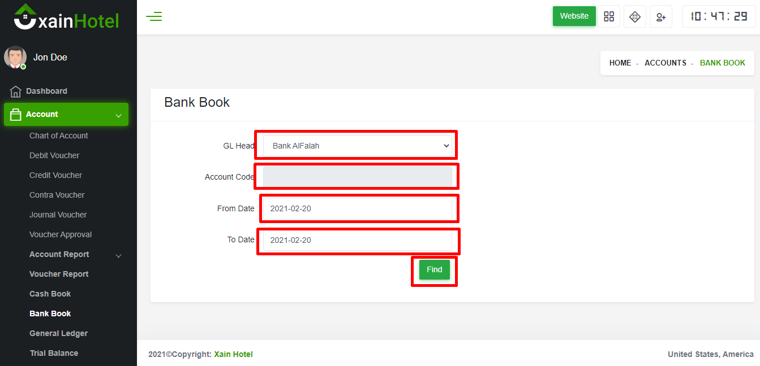Click the From Date field
Screen dimensions: 760x366
point(357,208)
